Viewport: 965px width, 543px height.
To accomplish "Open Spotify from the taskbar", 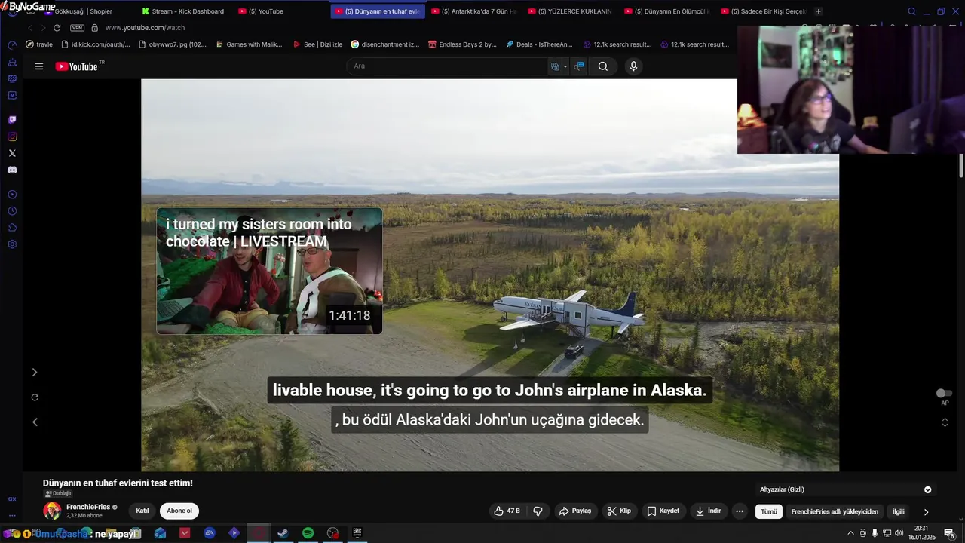I will point(308,533).
